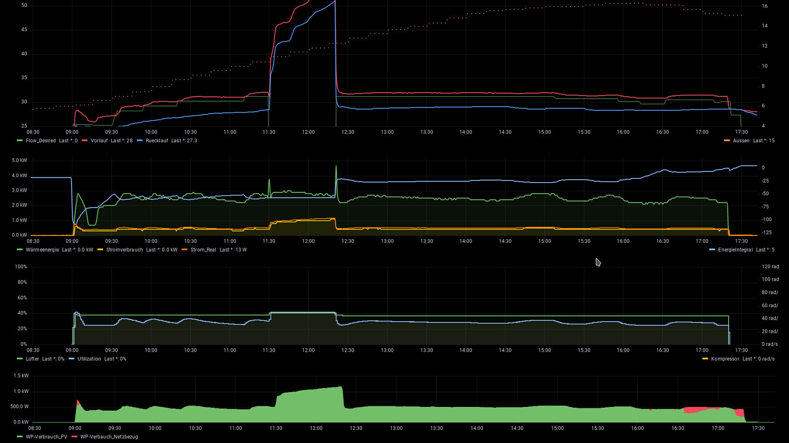789x443 pixels.
Task: Click the orange Aussen legend color swatch
Action: (727, 141)
